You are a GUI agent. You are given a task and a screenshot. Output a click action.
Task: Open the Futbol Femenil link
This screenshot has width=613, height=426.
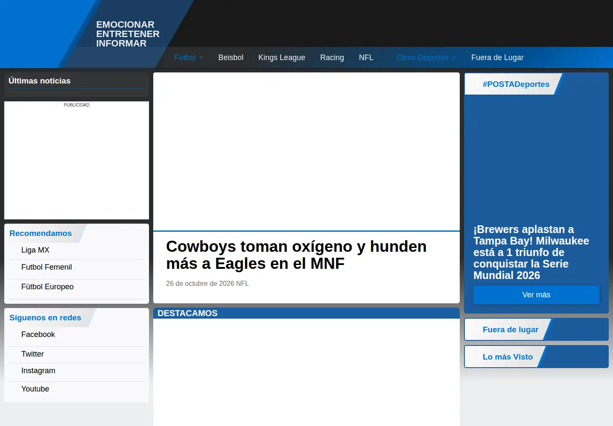tap(46, 267)
